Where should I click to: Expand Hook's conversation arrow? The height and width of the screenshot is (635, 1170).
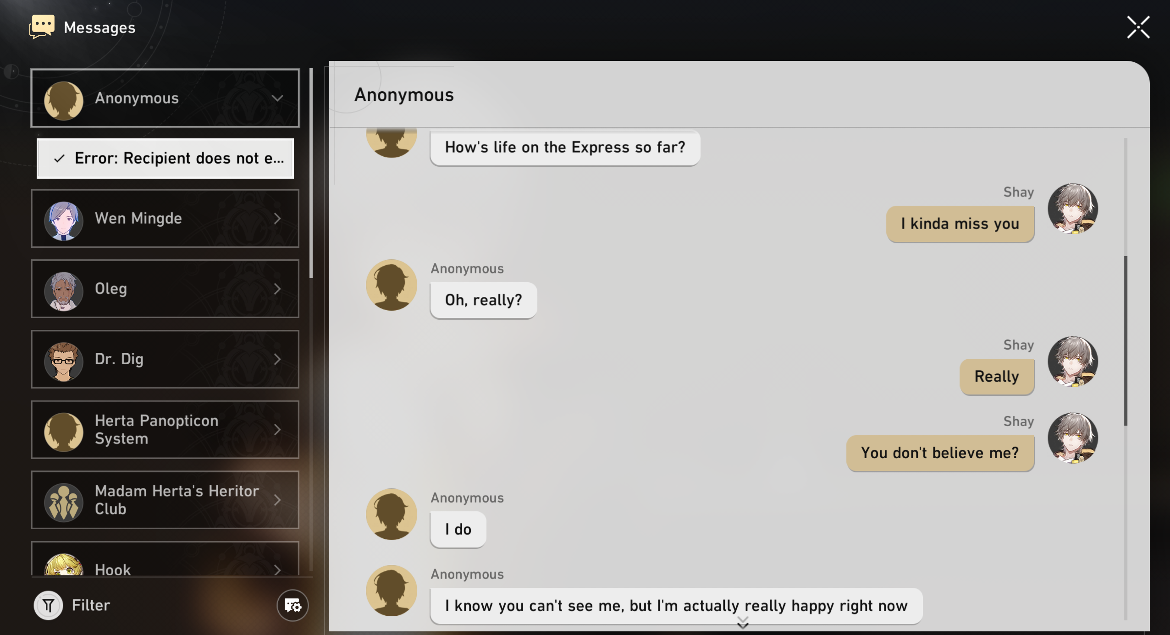(277, 569)
